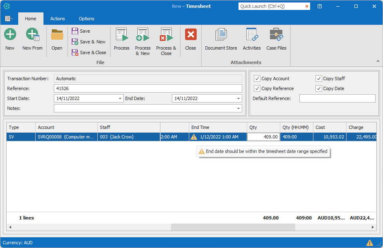The height and width of the screenshot is (248, 383).
Task: Click the horizontal scrollbar thumb in the grid
Action: coord(233,227)
